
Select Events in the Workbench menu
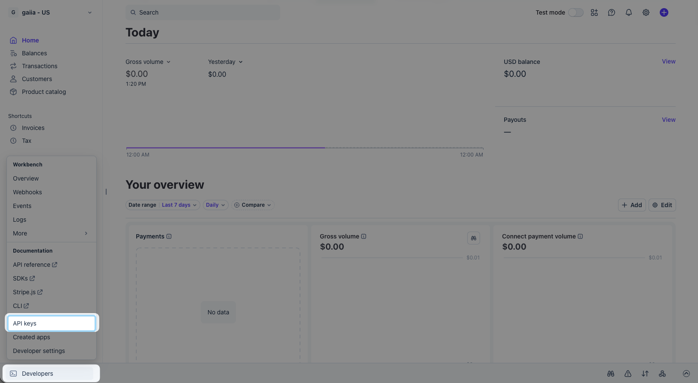[51, 206]
